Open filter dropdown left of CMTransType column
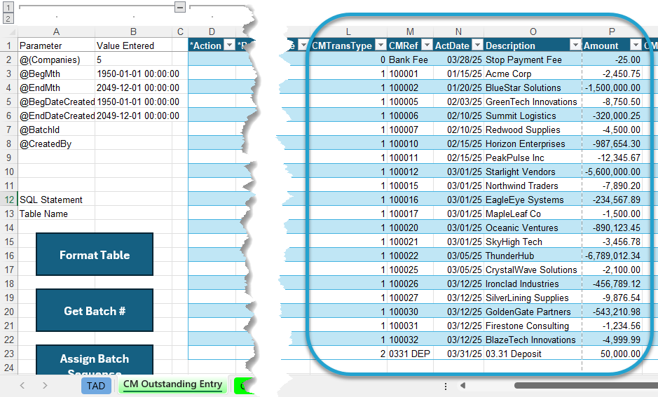The image size is (658, 397). 303,46
